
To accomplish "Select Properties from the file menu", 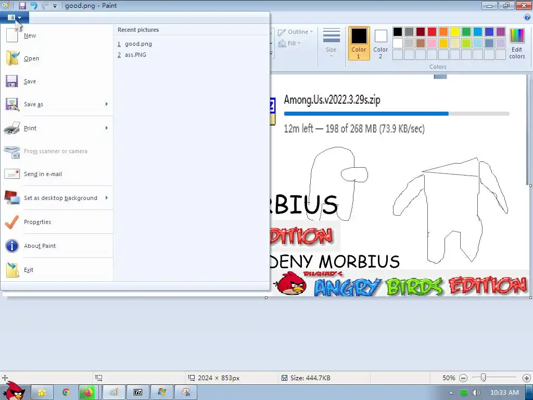I will tap(57, 222).
